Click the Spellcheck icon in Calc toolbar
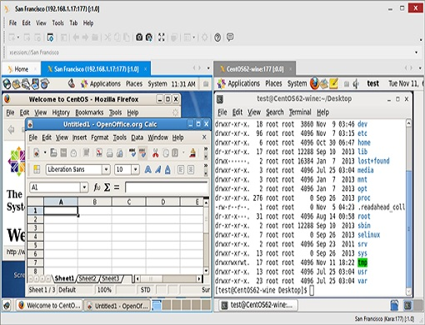 [x=132, y=152]
